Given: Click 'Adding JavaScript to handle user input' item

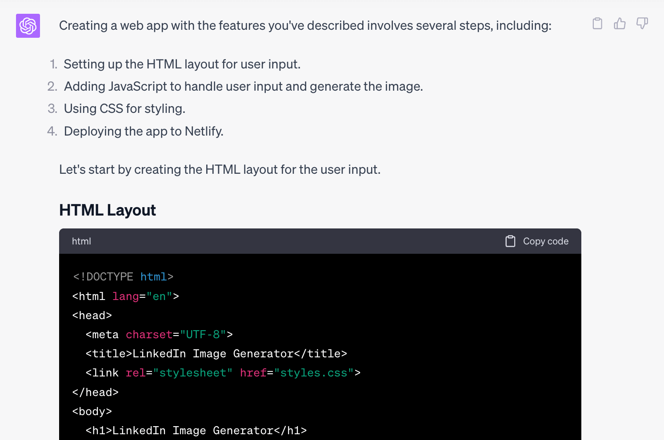Looking at the screenshot, I should click(x=244, y=87).
